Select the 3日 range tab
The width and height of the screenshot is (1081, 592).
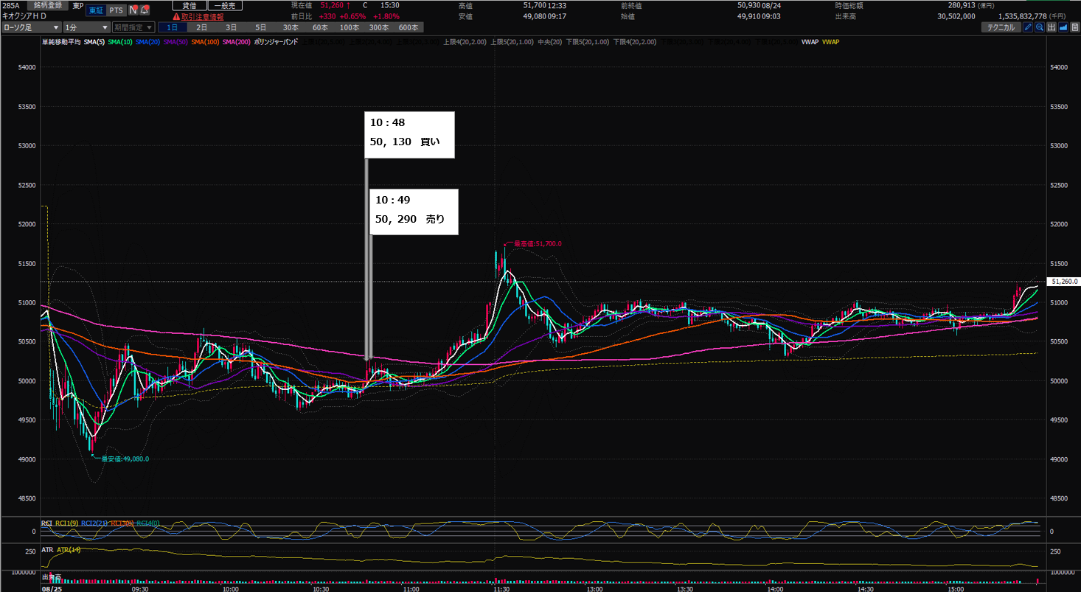point(231,27)
